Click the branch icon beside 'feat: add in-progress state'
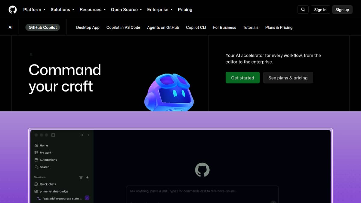 [x=39, y=198]
